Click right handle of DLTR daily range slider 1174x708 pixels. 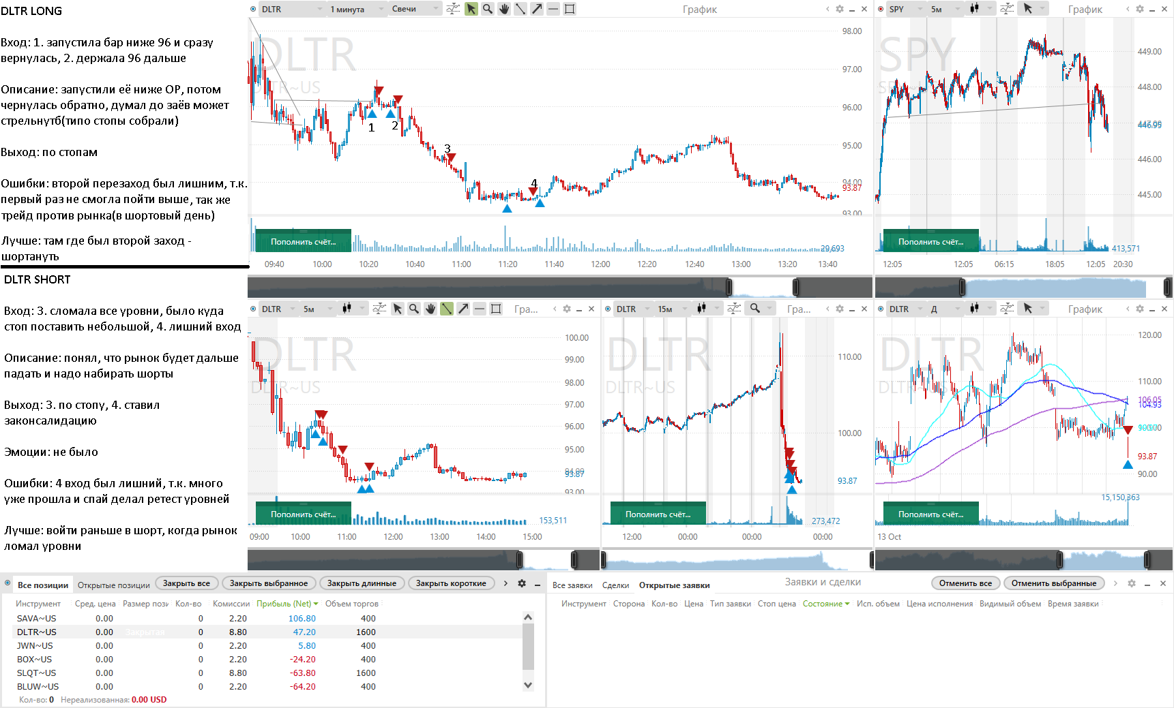1147,560
